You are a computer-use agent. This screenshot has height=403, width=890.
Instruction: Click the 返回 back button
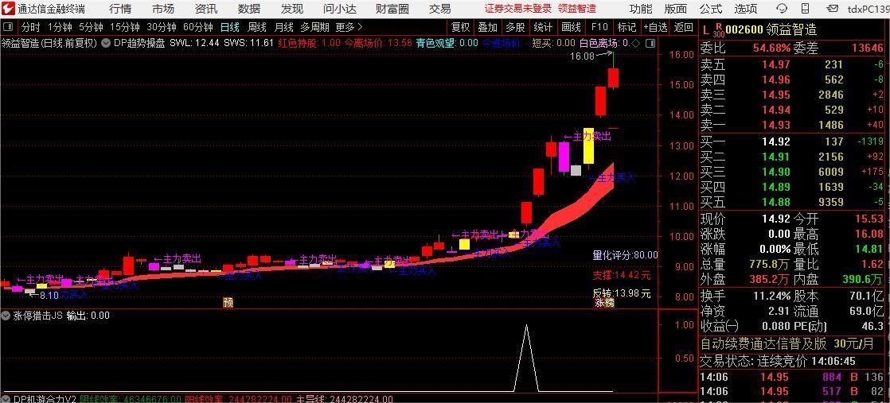click(x=683, y=27)
